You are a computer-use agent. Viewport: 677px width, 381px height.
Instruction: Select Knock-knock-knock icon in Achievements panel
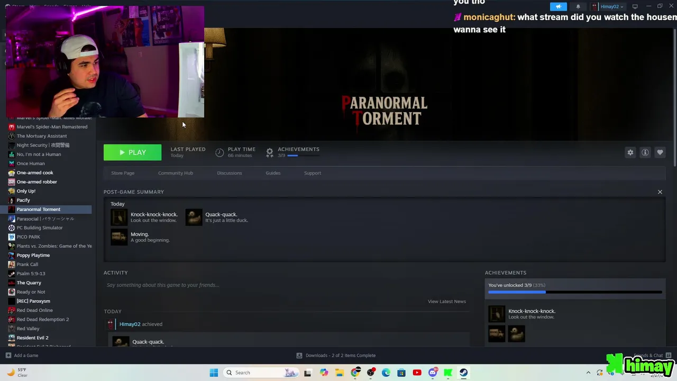click(497, 314)
